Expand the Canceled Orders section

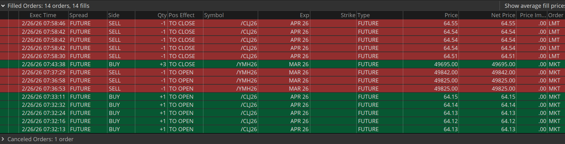tap(3, 139)
